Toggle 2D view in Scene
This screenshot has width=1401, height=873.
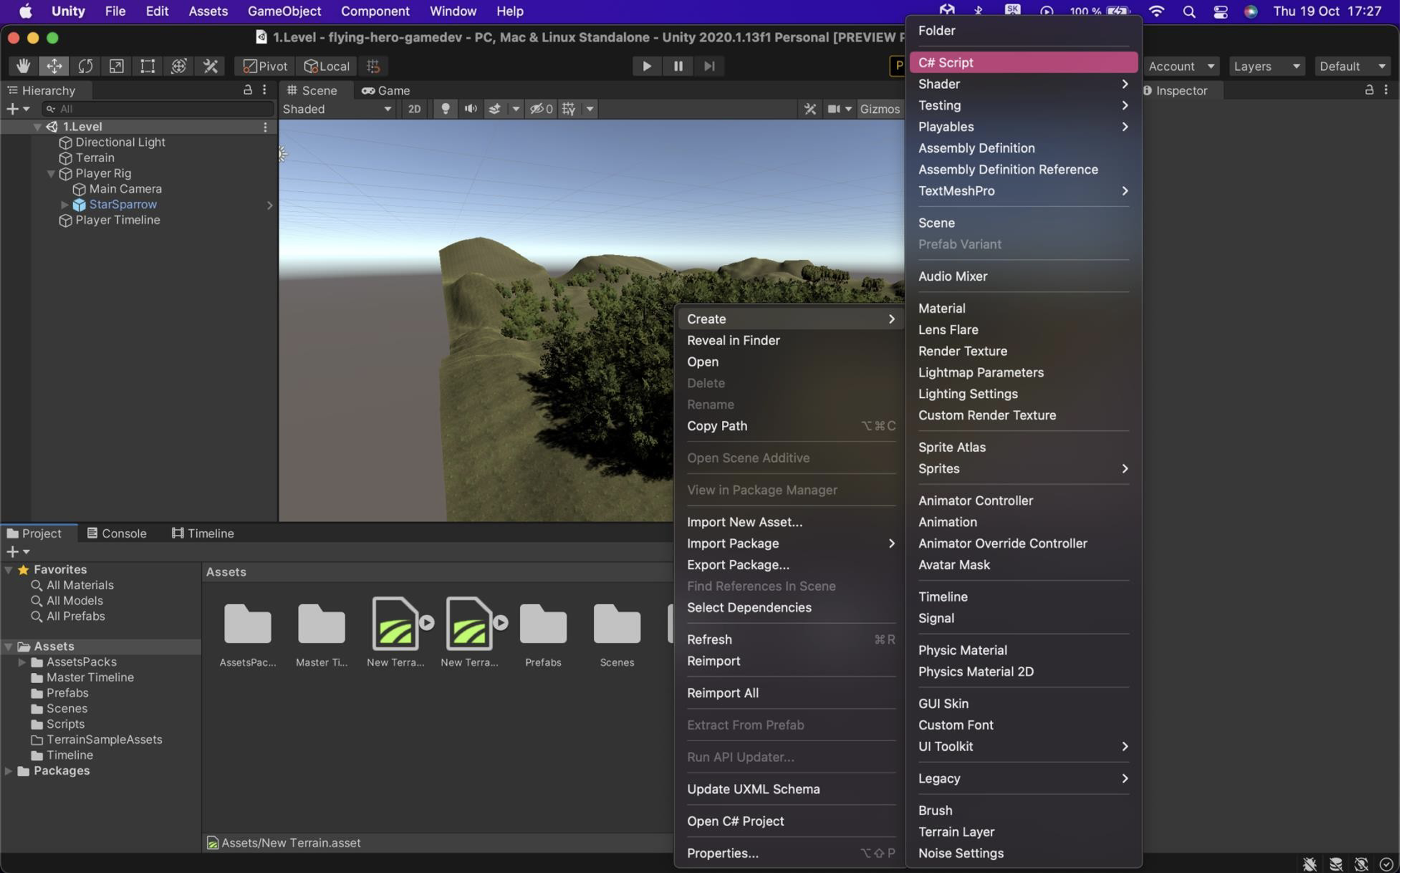tap(415, 108)
